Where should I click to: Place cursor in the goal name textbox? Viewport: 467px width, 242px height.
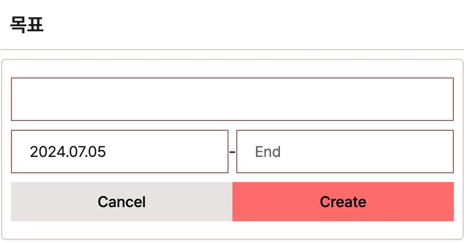click(232, 99)
